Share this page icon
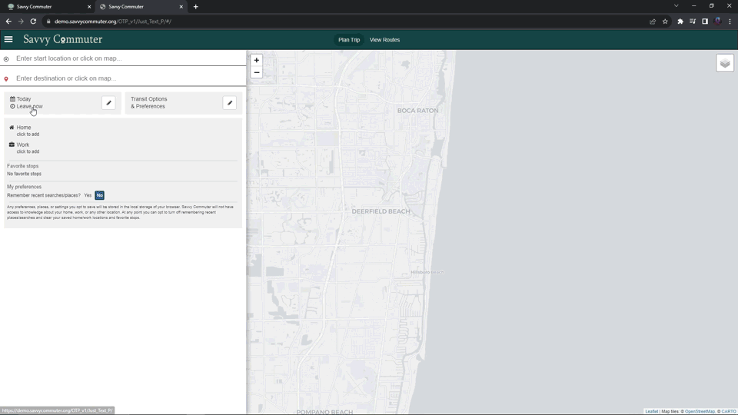The image size is (738, 415). 653,22
